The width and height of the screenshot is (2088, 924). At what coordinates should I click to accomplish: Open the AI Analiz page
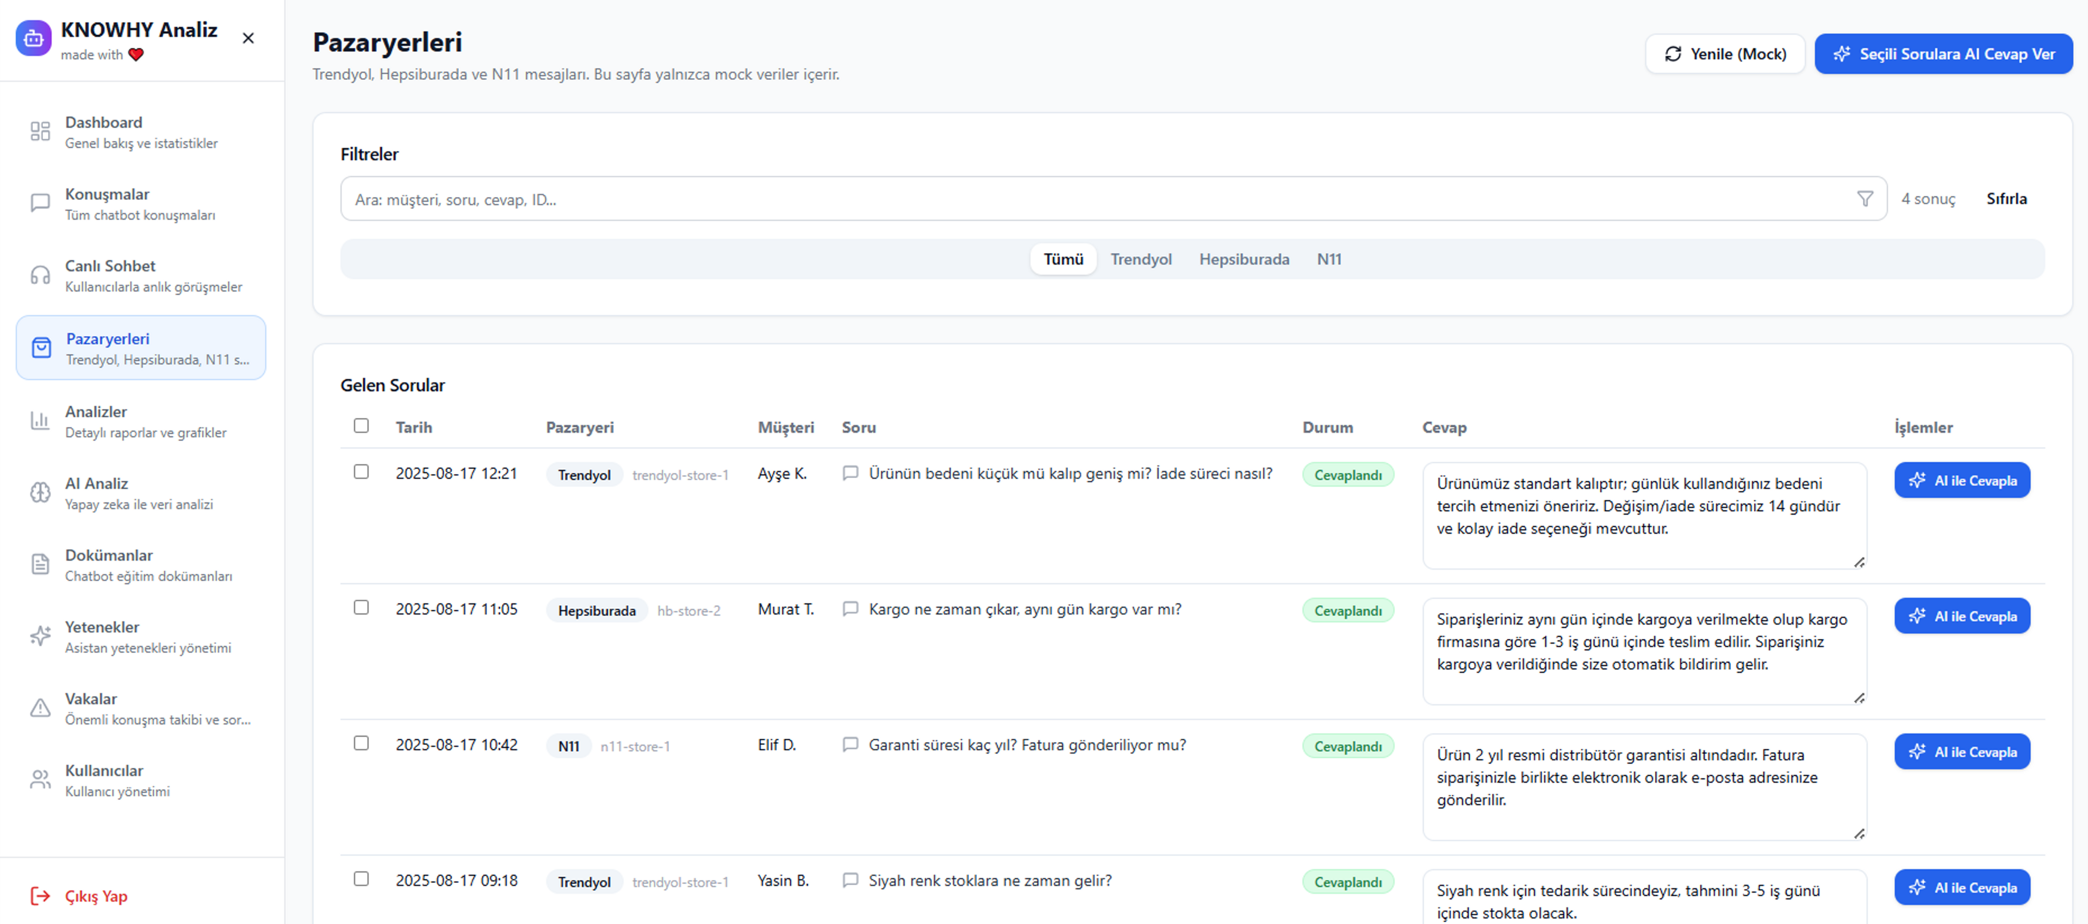point(141,492)
